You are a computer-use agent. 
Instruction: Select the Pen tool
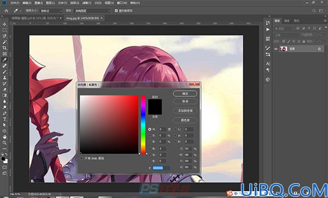(x=4, y=113)
